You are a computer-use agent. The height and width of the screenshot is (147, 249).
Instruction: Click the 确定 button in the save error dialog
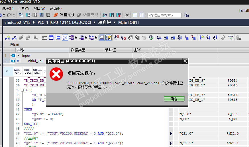174,99
